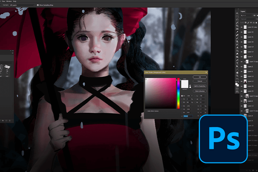Enable Only Web Colors checkbox
Viewport: 258px width, 172px height.
[x=146, y=111]
